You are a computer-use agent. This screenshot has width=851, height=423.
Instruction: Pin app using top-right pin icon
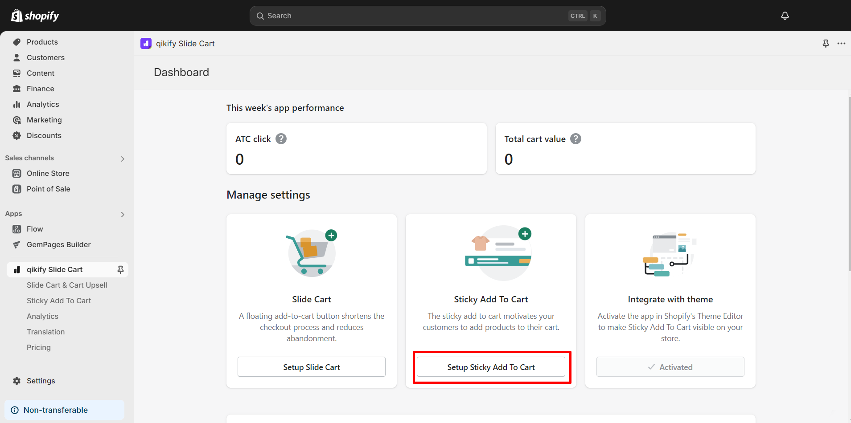click(826, 43)
